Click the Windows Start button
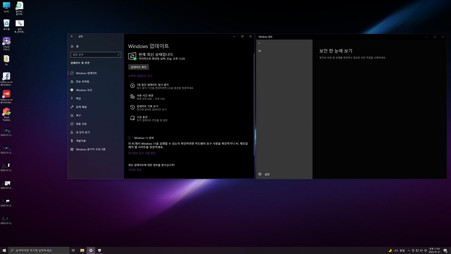This screenshot has width=451, height=254. [4, 250]
